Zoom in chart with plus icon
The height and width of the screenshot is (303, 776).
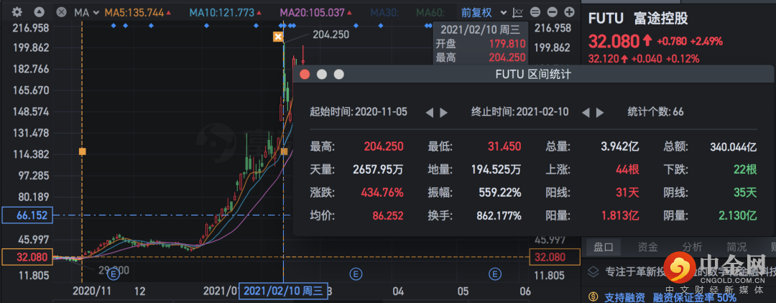(569, 12)
